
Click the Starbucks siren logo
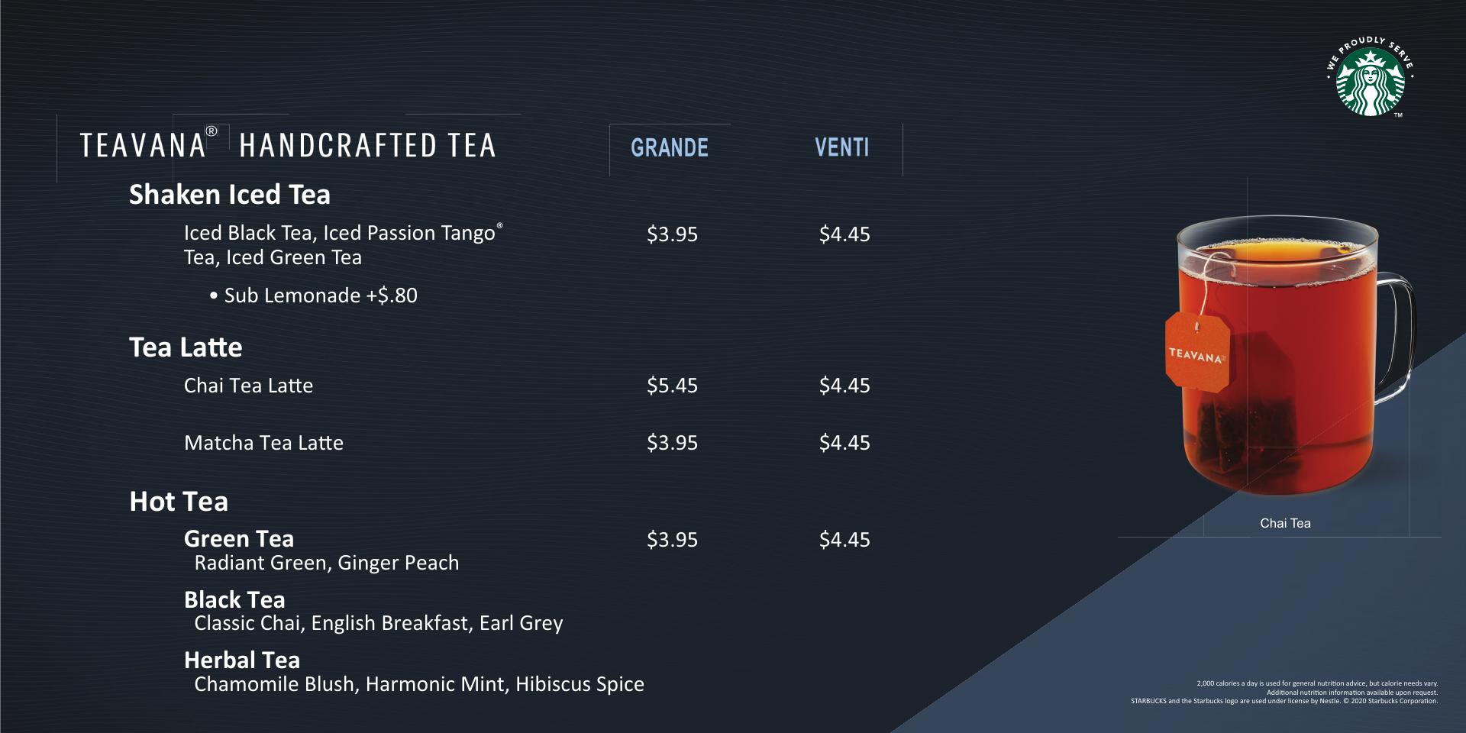pos(1370,80)
